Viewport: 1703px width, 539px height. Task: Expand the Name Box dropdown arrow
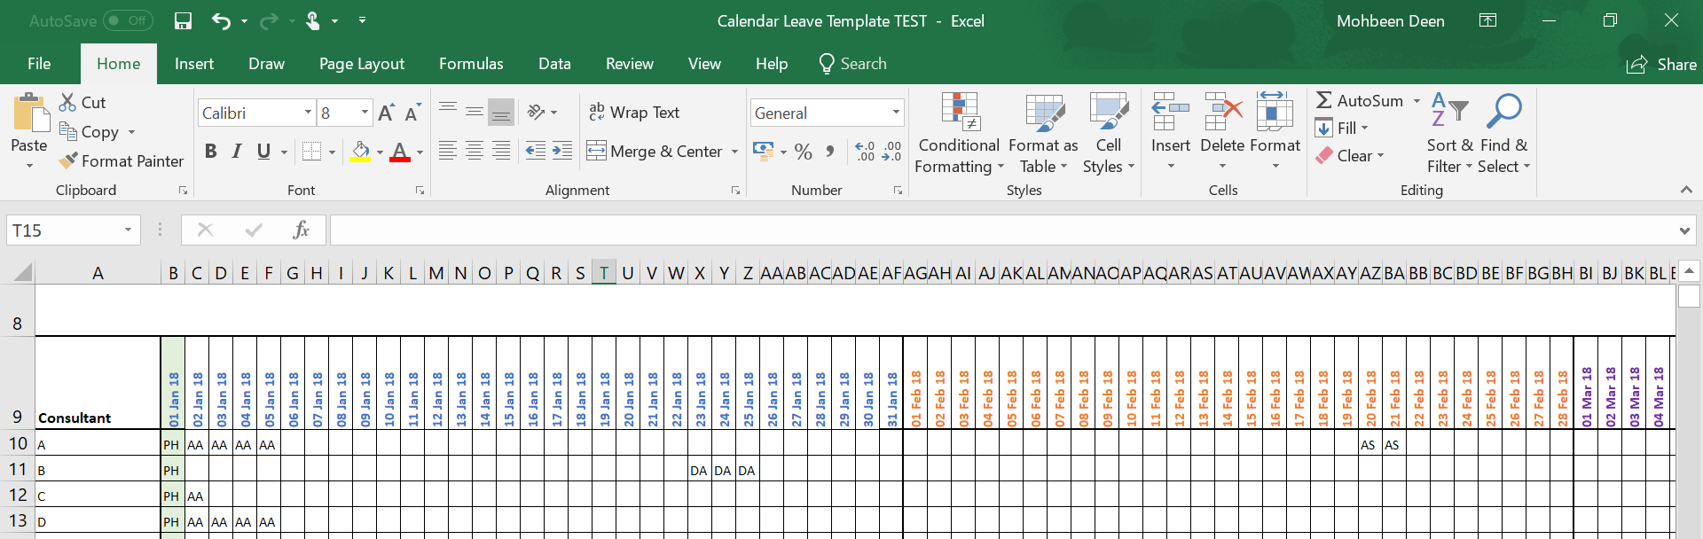(x=128, y=230)
